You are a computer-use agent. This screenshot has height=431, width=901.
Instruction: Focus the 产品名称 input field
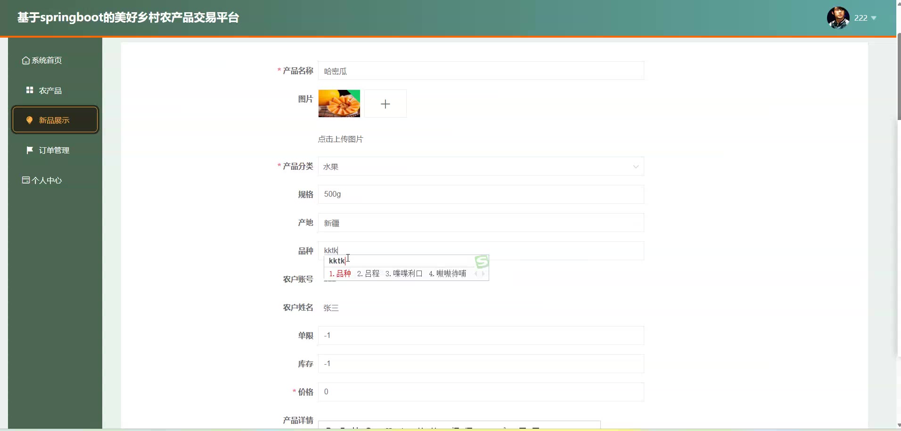tap(481, 71)
